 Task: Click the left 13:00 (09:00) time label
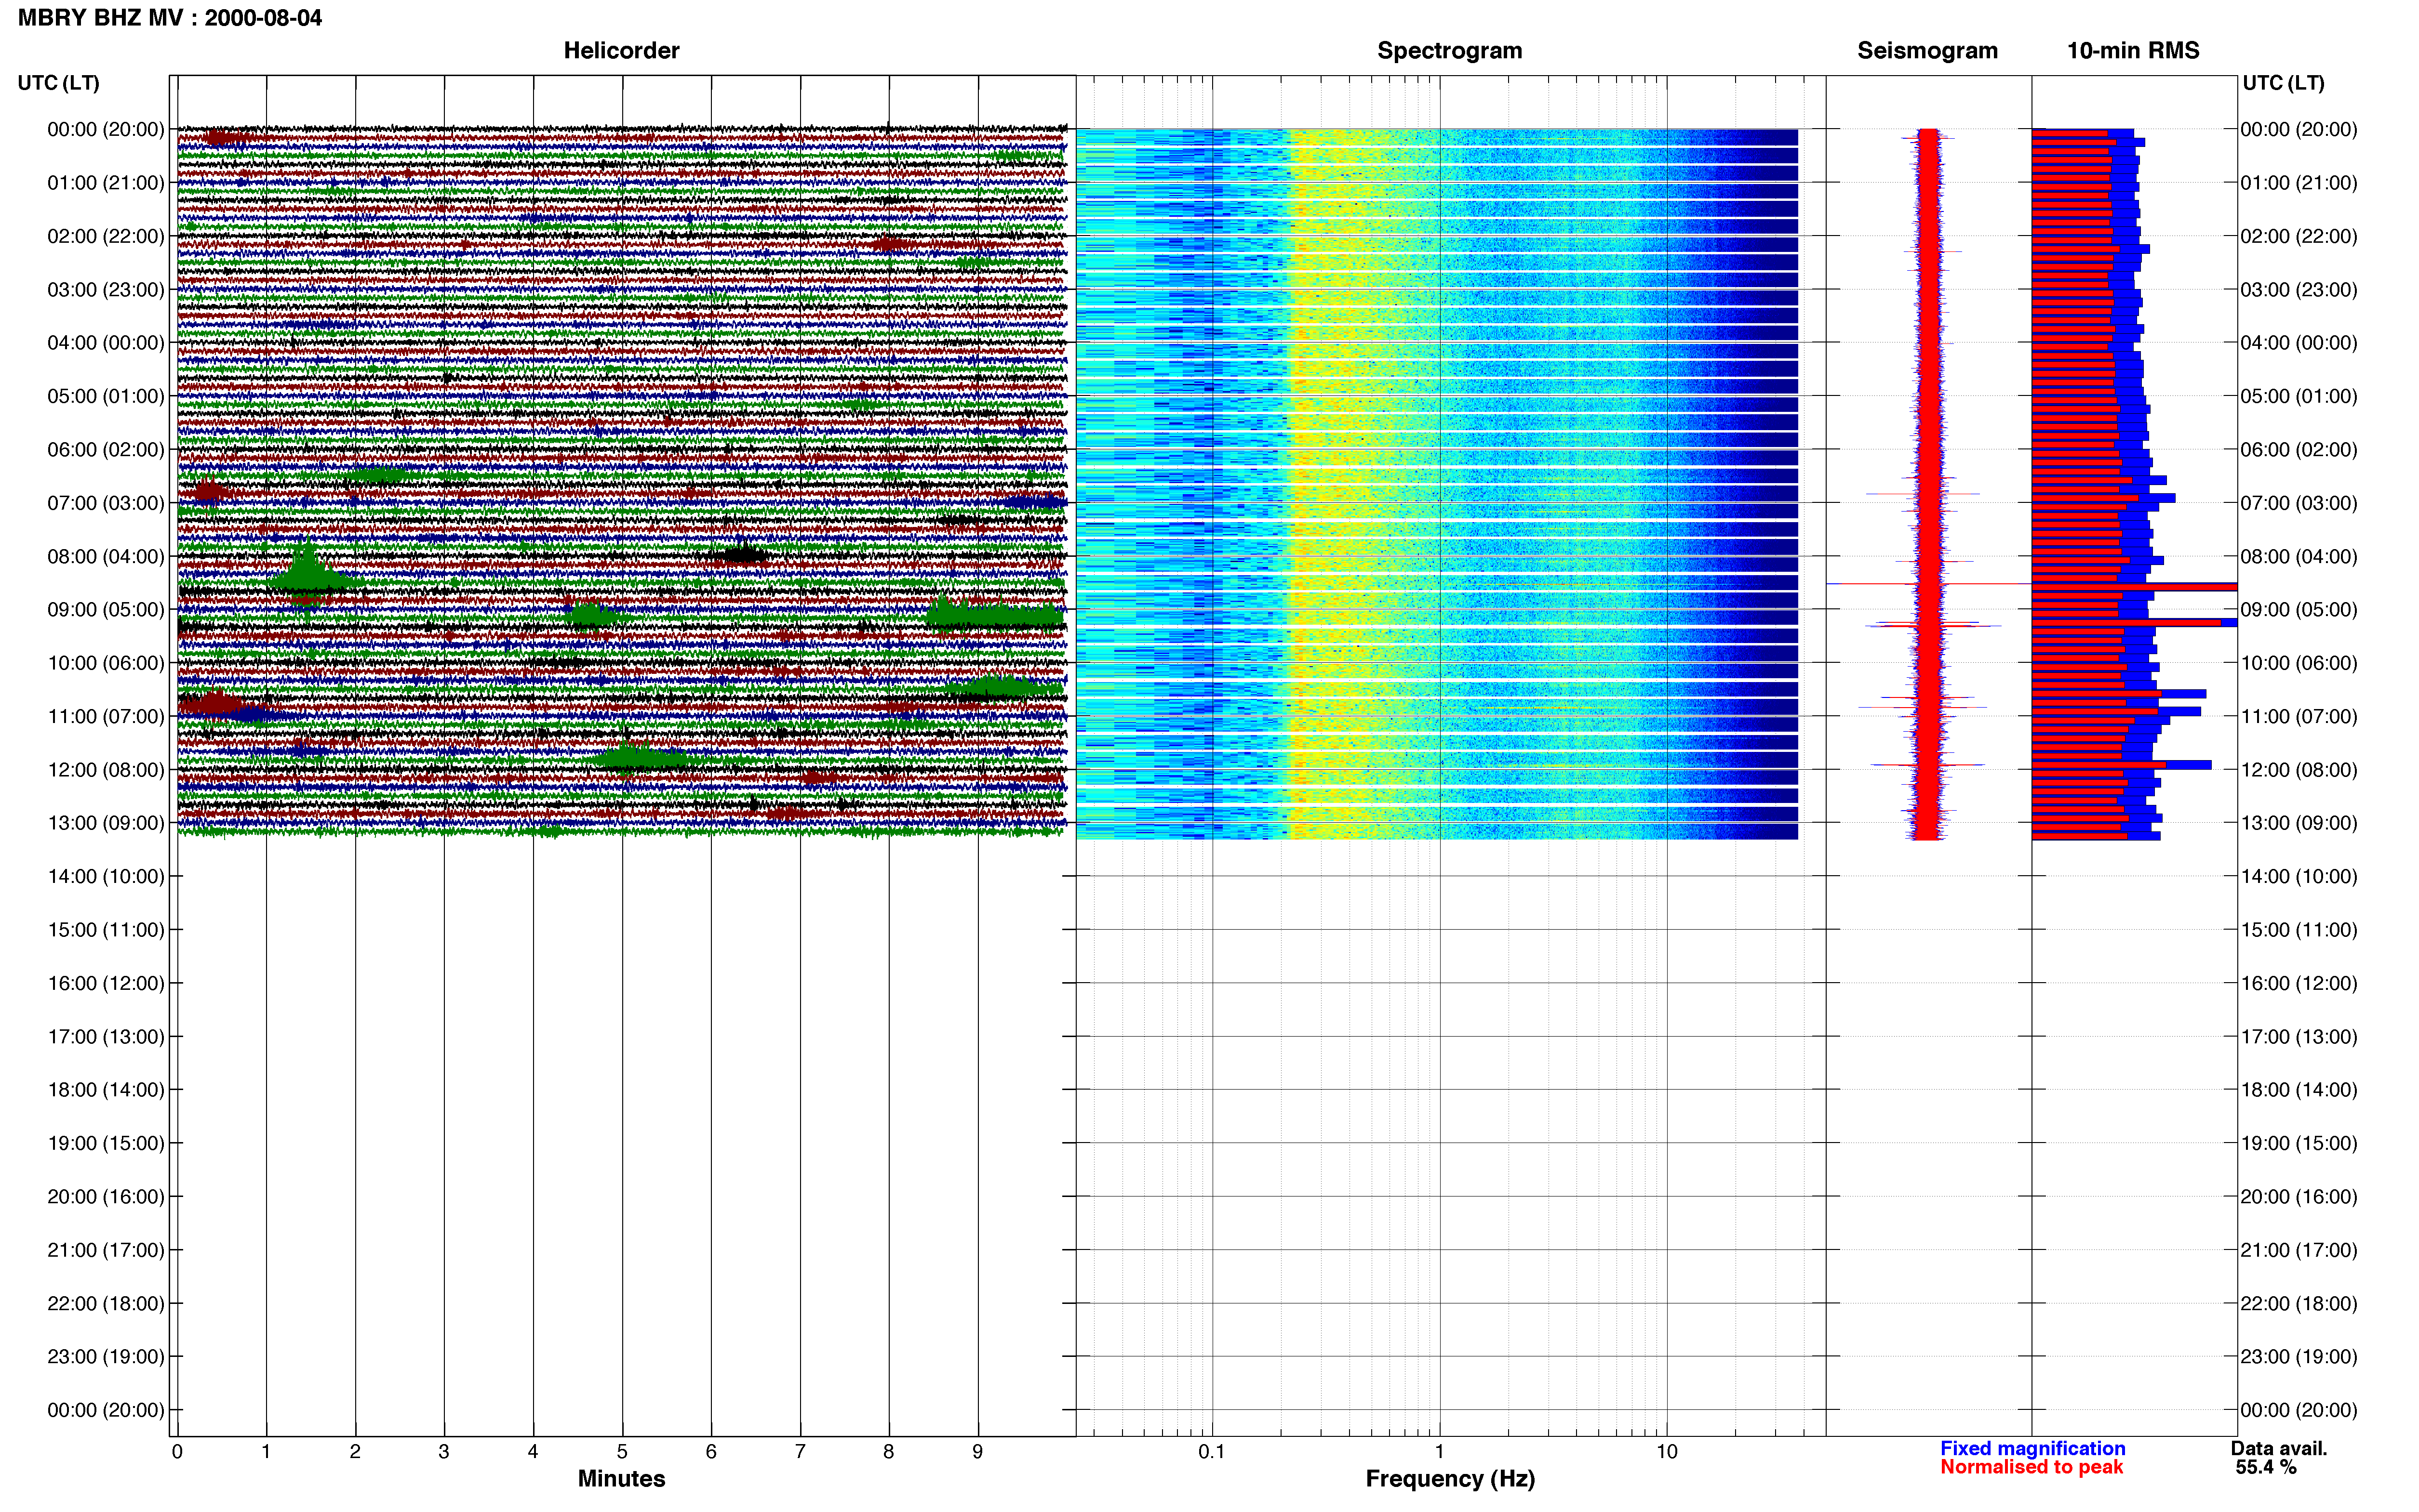(106, 822)
